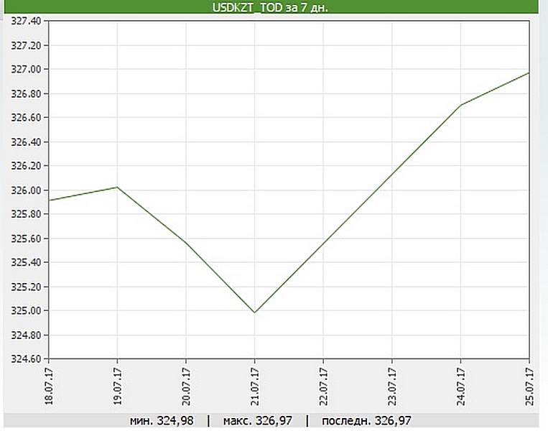The width and height of the screenshot is (548, 431).
Task: Click the 324.60 y-axis label
Action: (x=24, y=359)
